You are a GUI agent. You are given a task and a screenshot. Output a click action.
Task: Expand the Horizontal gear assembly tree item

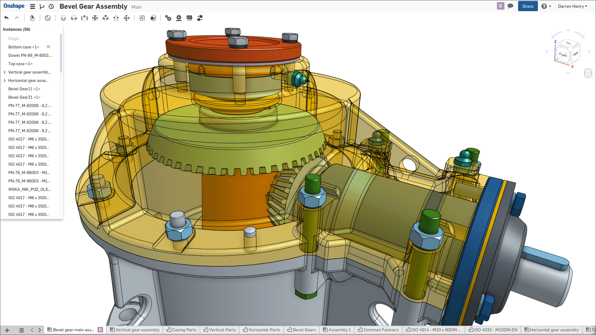(5, 81)
